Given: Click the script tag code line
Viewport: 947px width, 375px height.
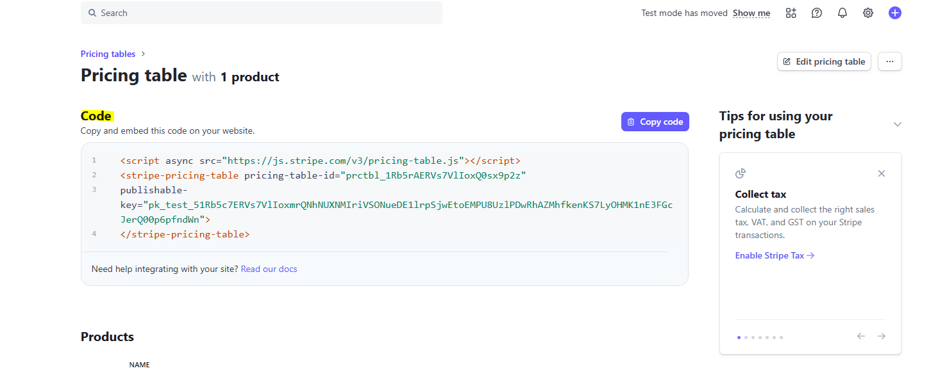Looking at the screenshot, I should [x=320, y=161].
